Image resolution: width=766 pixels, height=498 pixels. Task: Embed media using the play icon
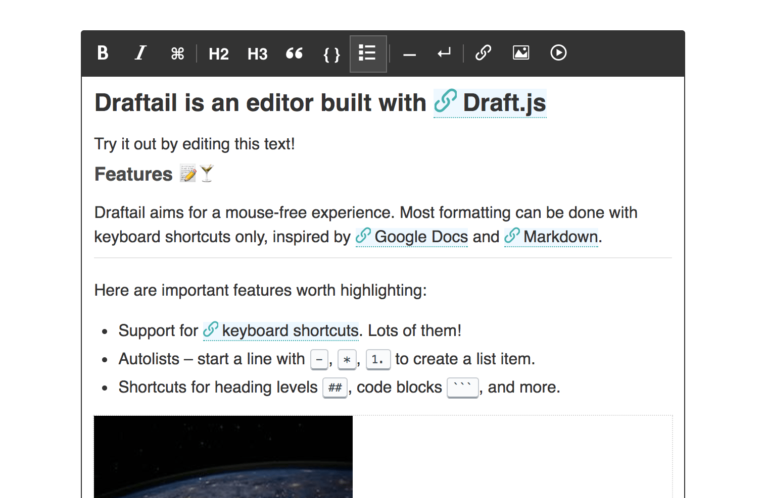[558, 53]
